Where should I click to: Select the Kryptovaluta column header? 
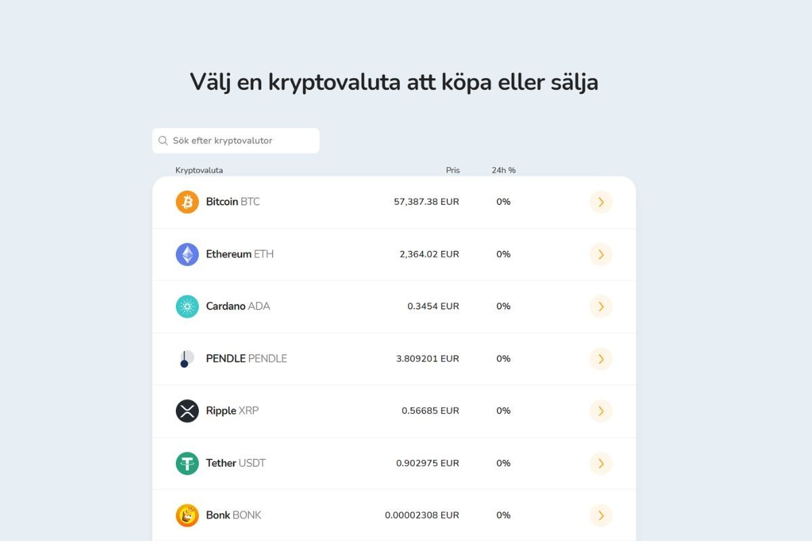click(199, 170)
